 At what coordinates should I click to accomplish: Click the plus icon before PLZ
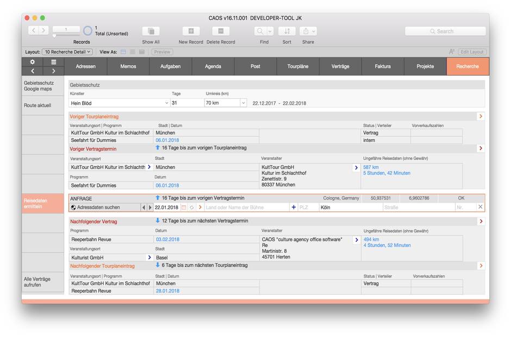click(294, 207)
